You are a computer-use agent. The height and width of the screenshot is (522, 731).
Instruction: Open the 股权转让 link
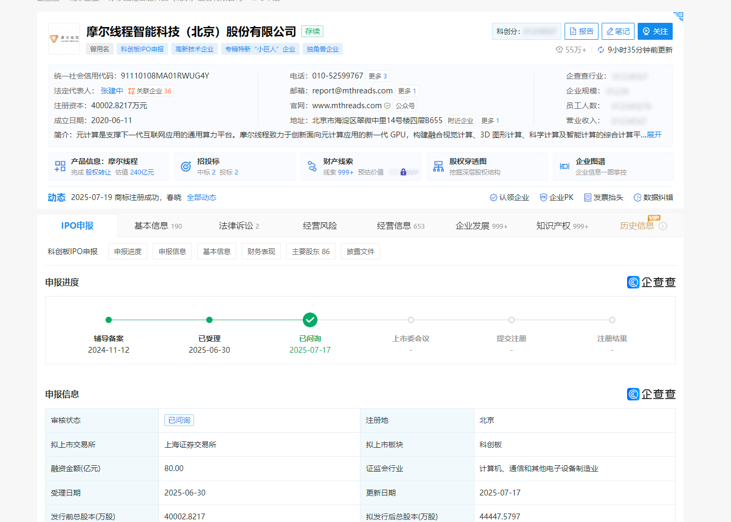point(99,172)
